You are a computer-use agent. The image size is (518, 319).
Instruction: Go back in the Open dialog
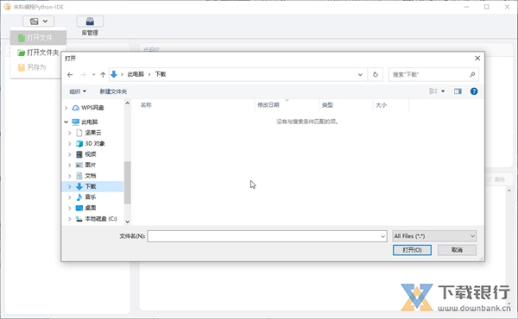[70, 74]
